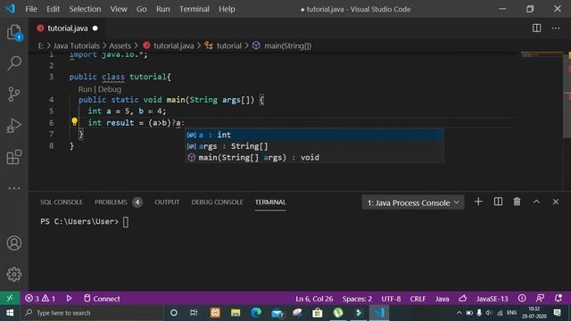Switch to the DEBUG CONSOLE panel tab
The image size is (571, 321).
tap(217, 202)
